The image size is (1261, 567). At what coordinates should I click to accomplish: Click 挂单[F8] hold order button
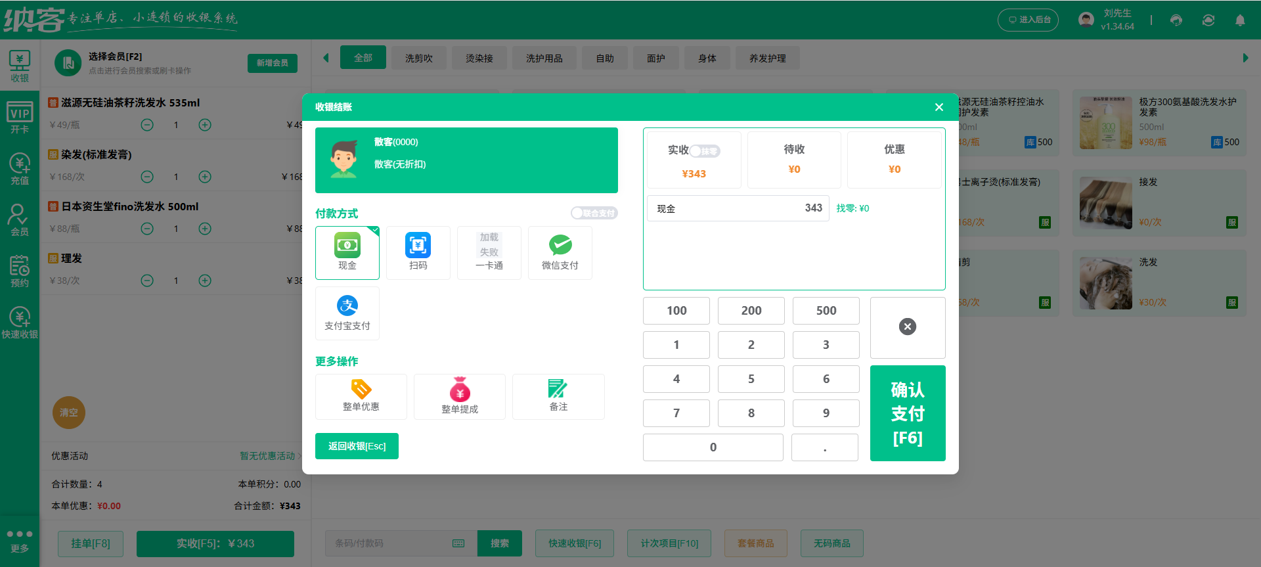(x=91, y=544)
